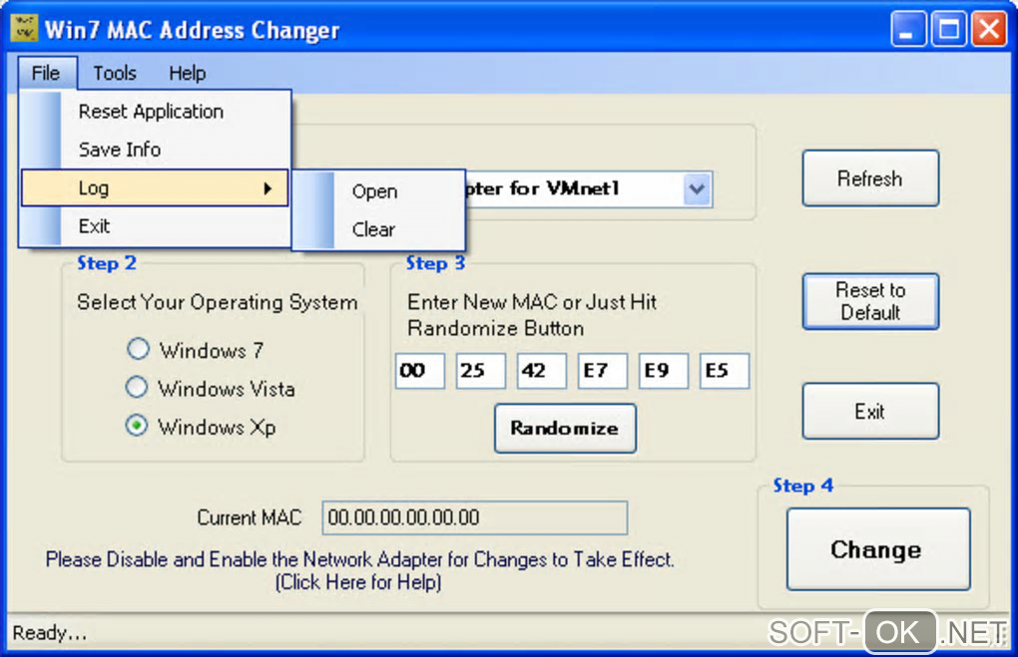Select the Windows Vista radio button

pos(137,388)
